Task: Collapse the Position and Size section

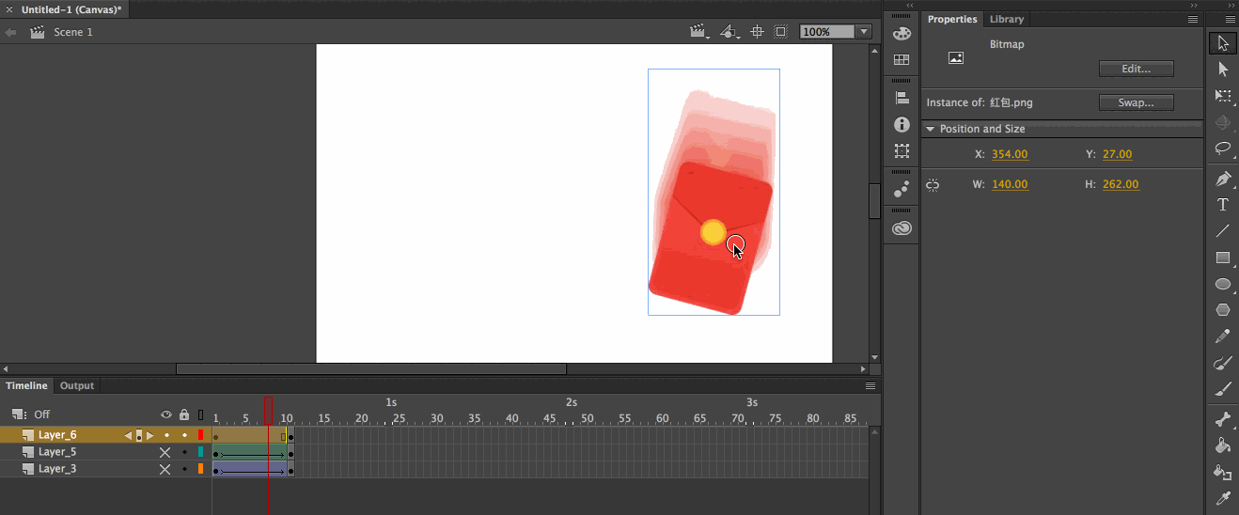Action: 931,129
